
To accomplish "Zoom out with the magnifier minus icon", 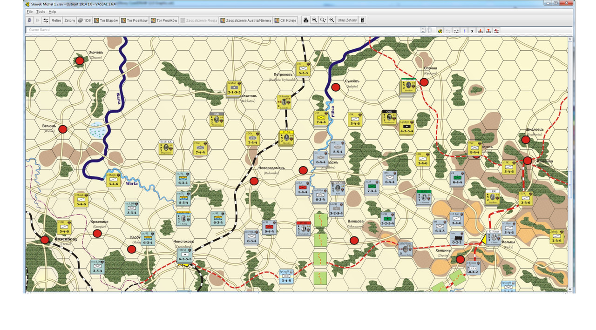I will [332, 20].
